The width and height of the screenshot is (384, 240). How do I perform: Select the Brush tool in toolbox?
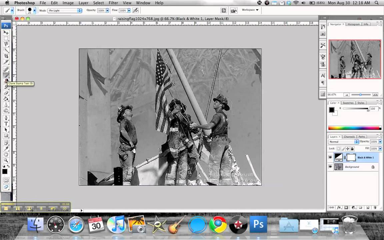pyautogui.click(x=6, y=75)
